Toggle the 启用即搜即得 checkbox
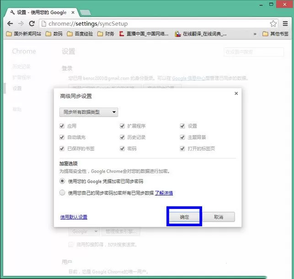The image size is (294, 279). 71,245
